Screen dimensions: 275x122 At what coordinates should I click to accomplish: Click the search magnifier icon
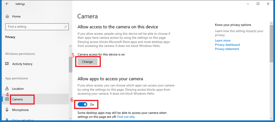point(66,27)
